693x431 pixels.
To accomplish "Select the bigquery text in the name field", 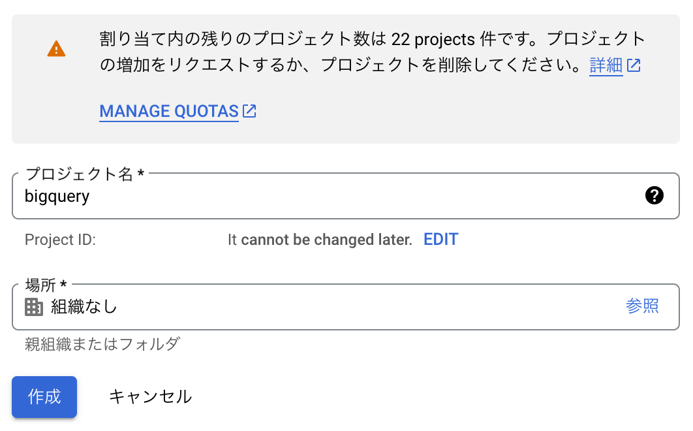I will (57, 196).
